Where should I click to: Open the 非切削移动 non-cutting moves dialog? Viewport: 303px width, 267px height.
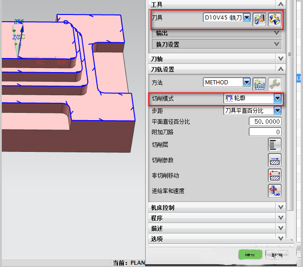click(274, 175)
